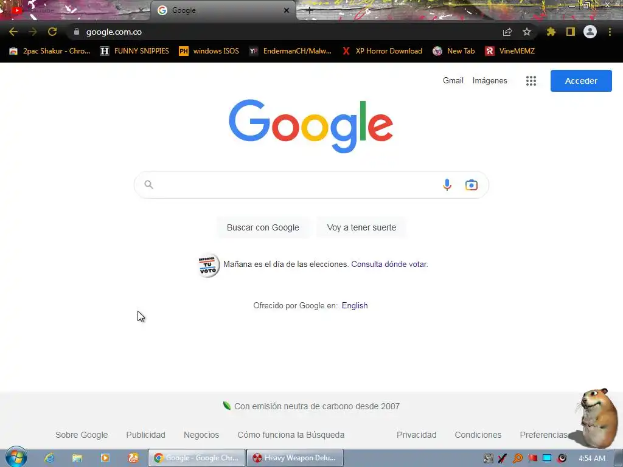The image size is (623, 467).
Task: Search by image with the camera icon
Action: [472, 185]
